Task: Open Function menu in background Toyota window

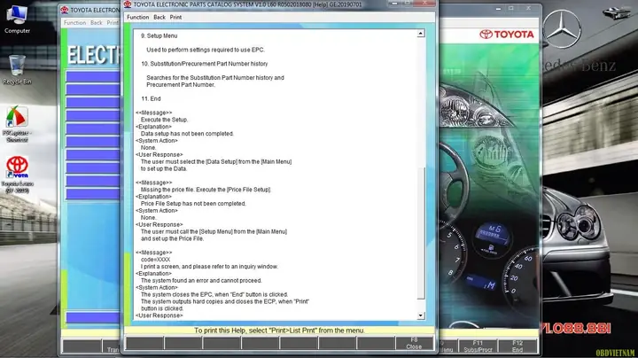Action: point(74,23)
